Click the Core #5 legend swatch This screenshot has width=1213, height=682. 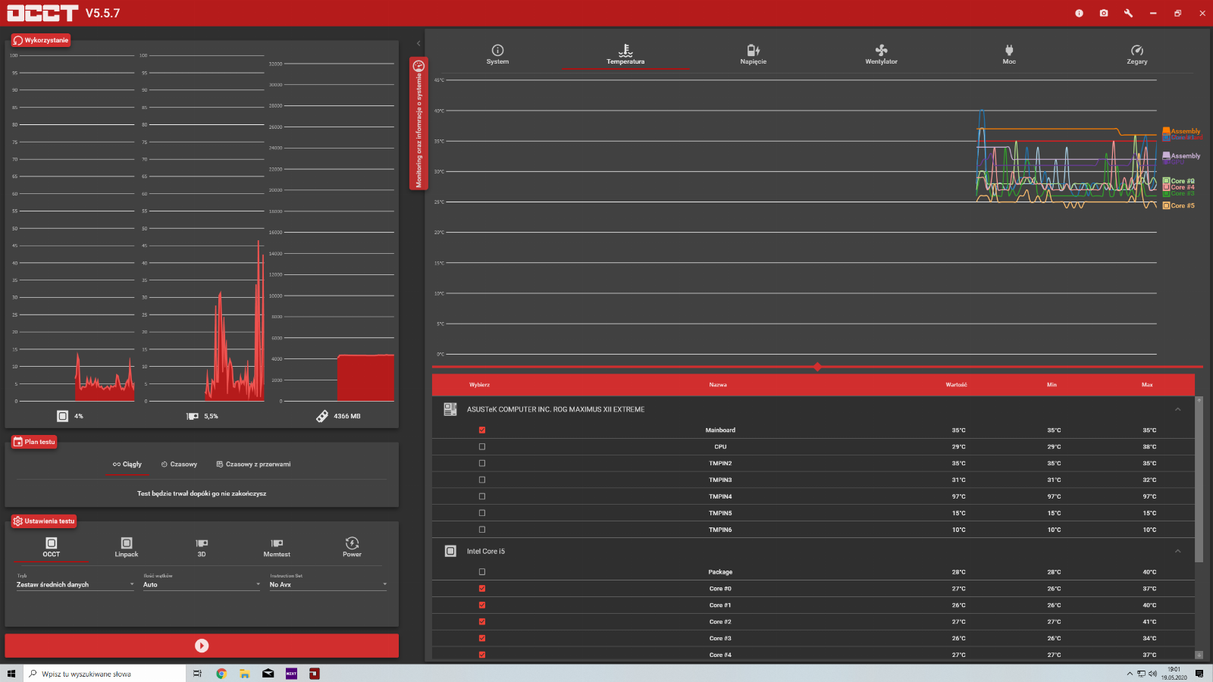(x=1166, y=206)
